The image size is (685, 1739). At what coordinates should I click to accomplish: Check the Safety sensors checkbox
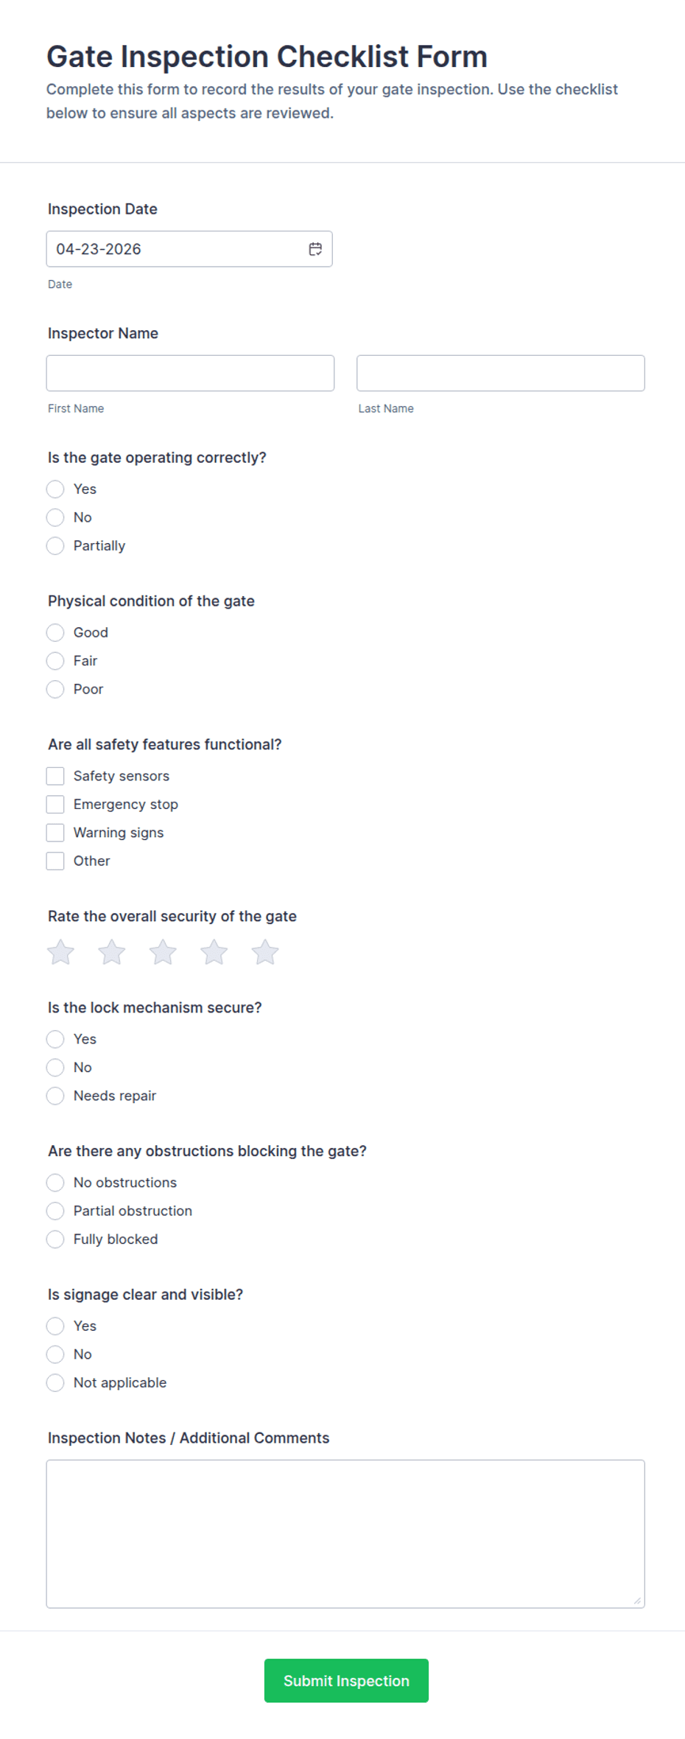[55, 775]
